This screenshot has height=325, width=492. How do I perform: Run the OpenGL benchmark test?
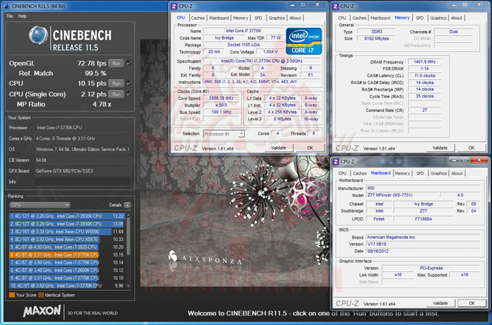tap(116, 63)
